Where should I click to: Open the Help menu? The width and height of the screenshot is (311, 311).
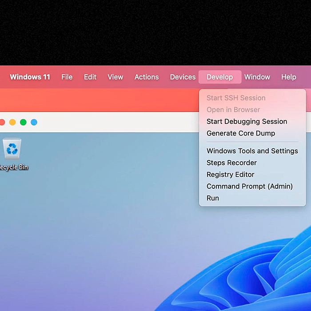[288, 77]
